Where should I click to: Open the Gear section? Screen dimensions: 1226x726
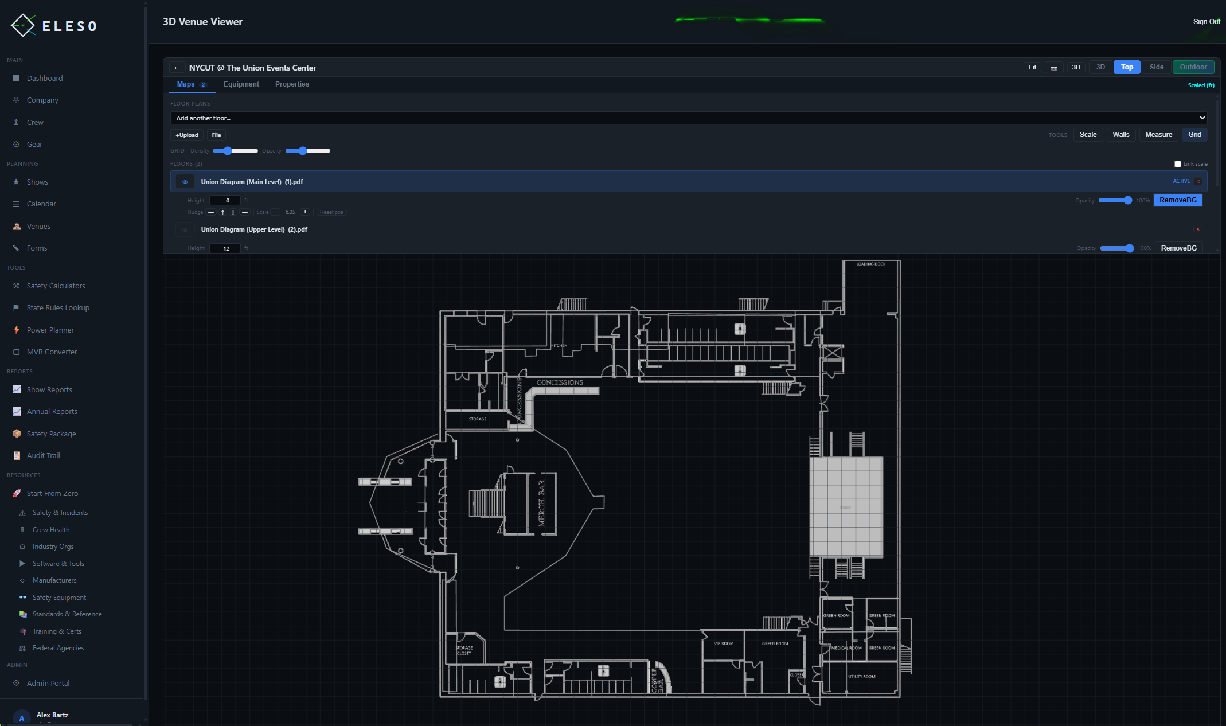click(34, 144)
